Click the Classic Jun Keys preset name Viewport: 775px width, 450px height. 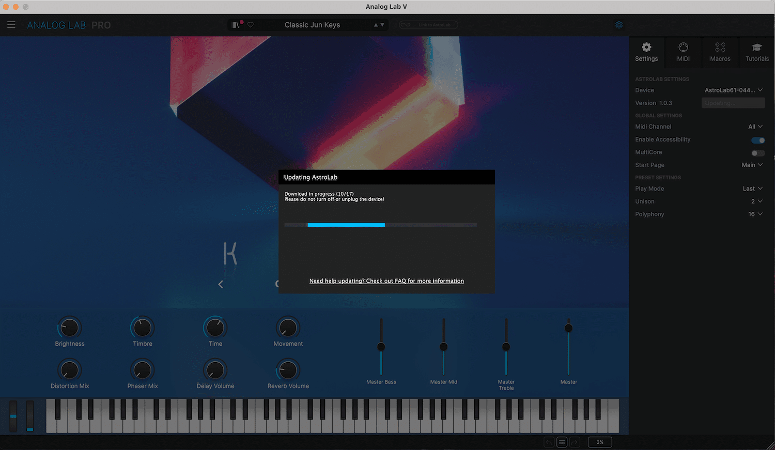(x=312, y=25)
